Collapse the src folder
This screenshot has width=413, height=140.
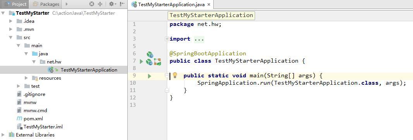(x=11, y=38)
